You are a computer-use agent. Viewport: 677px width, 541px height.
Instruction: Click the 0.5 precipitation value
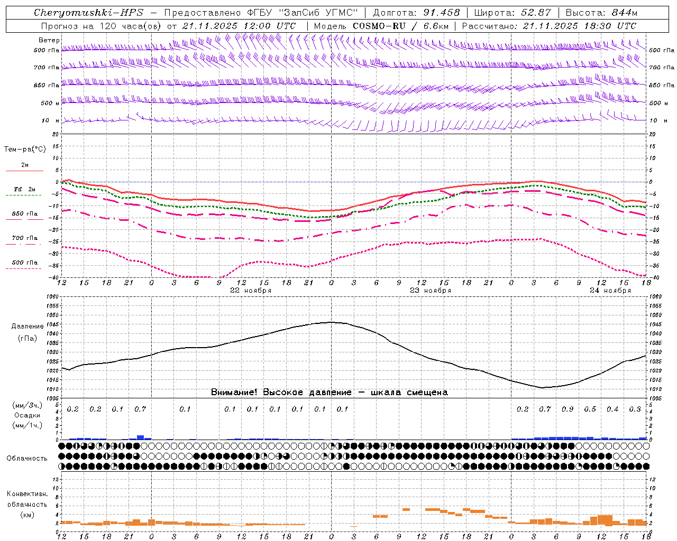[590, 409]
